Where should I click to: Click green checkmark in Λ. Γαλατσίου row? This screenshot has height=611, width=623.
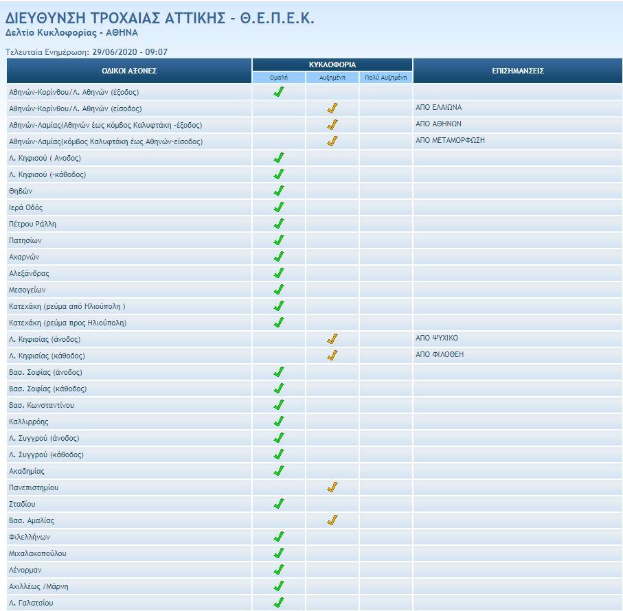click(x=279, y=603)
